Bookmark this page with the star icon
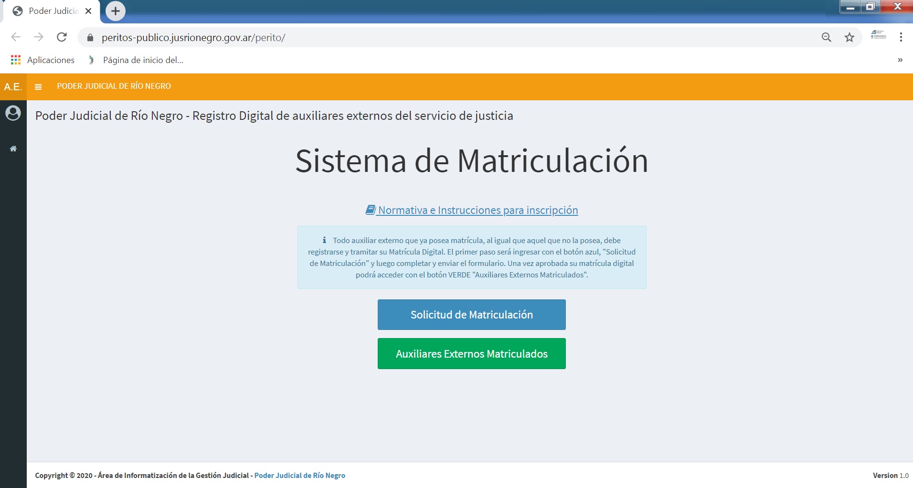Viewport: 913px width, 488px height. (849, 37)
